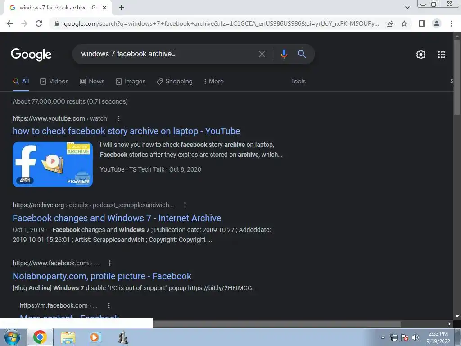The width and height of the screenshot is (461, 346).
Task: Expand the tab search chevron
Action: (407, 8)
